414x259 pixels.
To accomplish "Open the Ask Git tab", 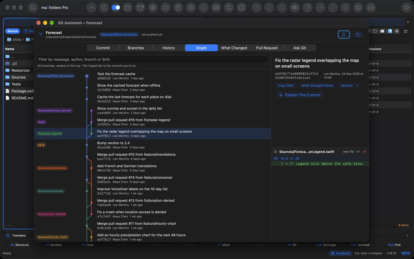I will (300, 48).
